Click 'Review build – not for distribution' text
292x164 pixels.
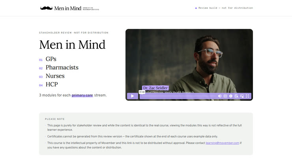226,8
